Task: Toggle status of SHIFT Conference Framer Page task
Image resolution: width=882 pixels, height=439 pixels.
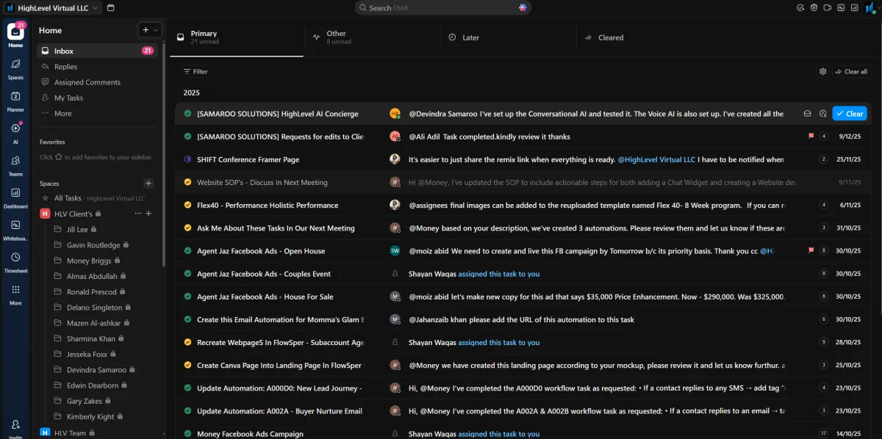Action: (187, 159)
